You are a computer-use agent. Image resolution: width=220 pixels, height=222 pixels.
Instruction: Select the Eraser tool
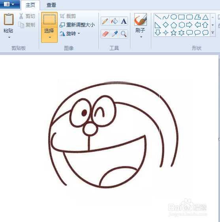[x=105, y=34]
